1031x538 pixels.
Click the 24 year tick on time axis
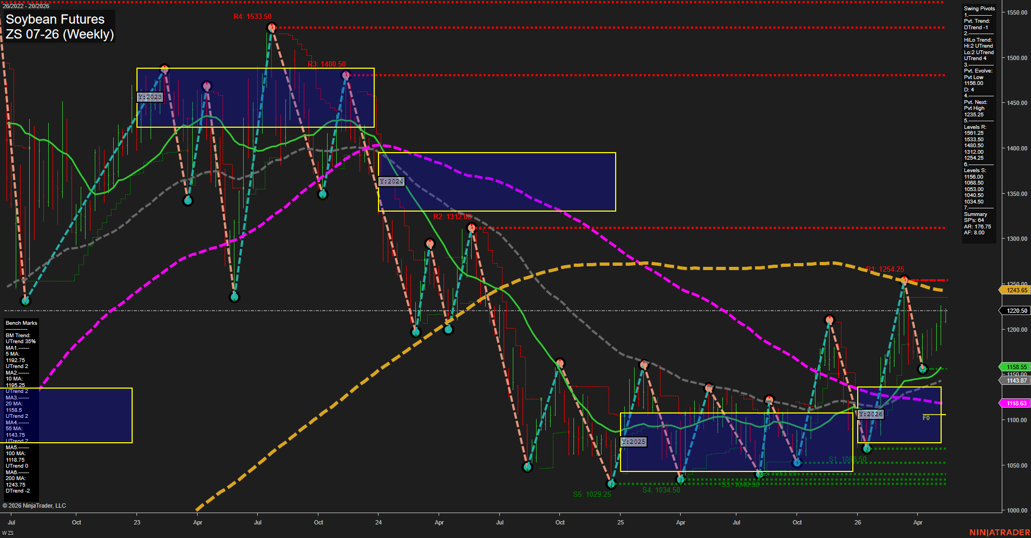(x=379, y=522)
